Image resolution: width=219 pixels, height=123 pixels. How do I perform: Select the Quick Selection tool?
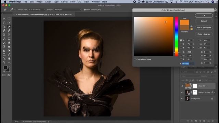(9, 23)
